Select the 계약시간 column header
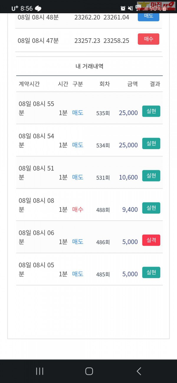 click(x=29, y=84)
